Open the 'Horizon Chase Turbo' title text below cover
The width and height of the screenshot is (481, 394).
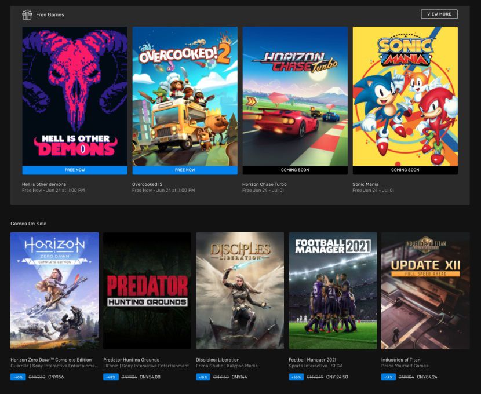pos(264,184)
